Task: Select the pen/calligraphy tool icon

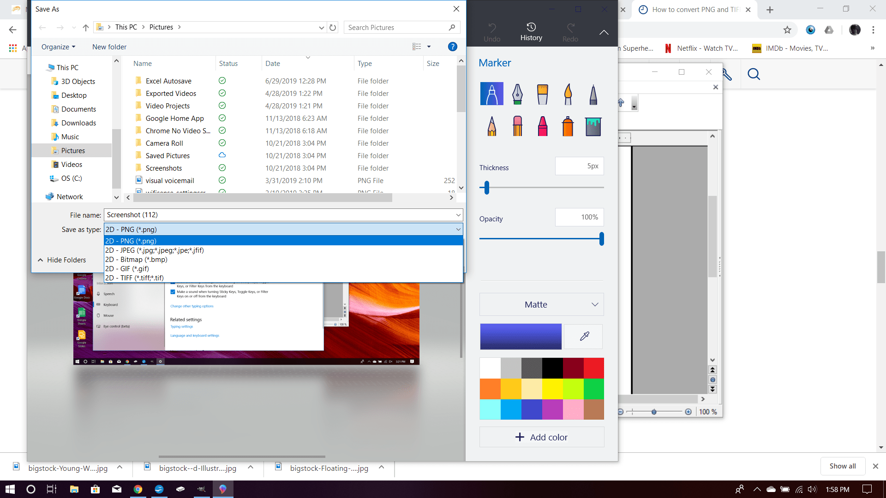Action: click(517, 93)
